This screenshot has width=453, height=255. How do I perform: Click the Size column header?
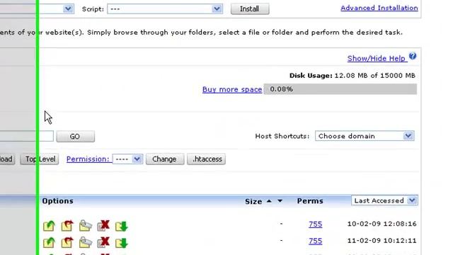253,201
